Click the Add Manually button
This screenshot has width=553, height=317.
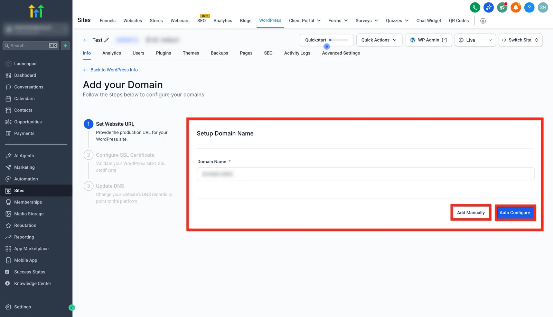tap(471, 213)
